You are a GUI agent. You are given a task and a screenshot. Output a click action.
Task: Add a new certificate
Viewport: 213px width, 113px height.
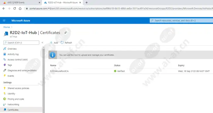pyautogui.click(x=54, y=43)
